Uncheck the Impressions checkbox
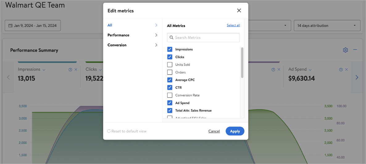366x164 pixels. click(170, 49)
